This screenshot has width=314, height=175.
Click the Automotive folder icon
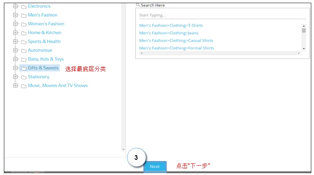click(x=24, y=51)
